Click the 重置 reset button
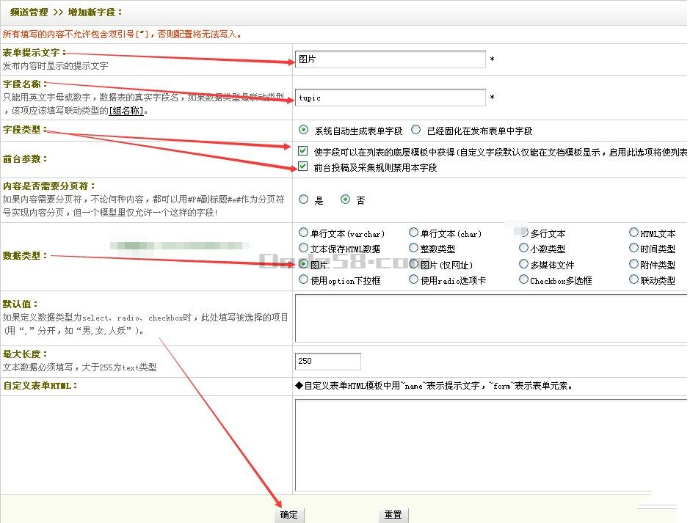 393,515
